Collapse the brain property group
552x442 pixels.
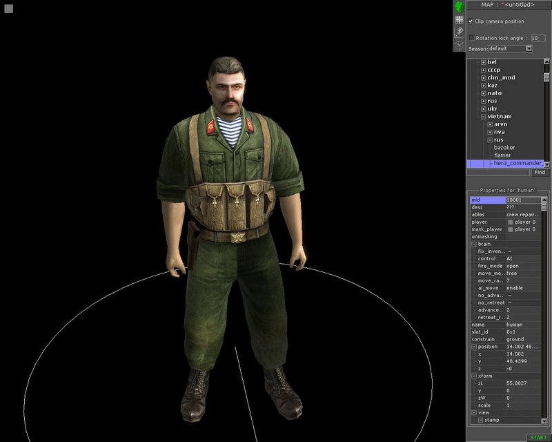click(474, 244)
